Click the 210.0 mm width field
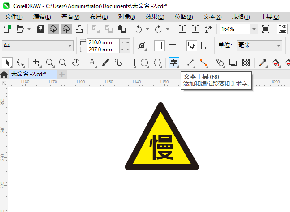Viewport: 290px width, 212px height. point(104,42)
